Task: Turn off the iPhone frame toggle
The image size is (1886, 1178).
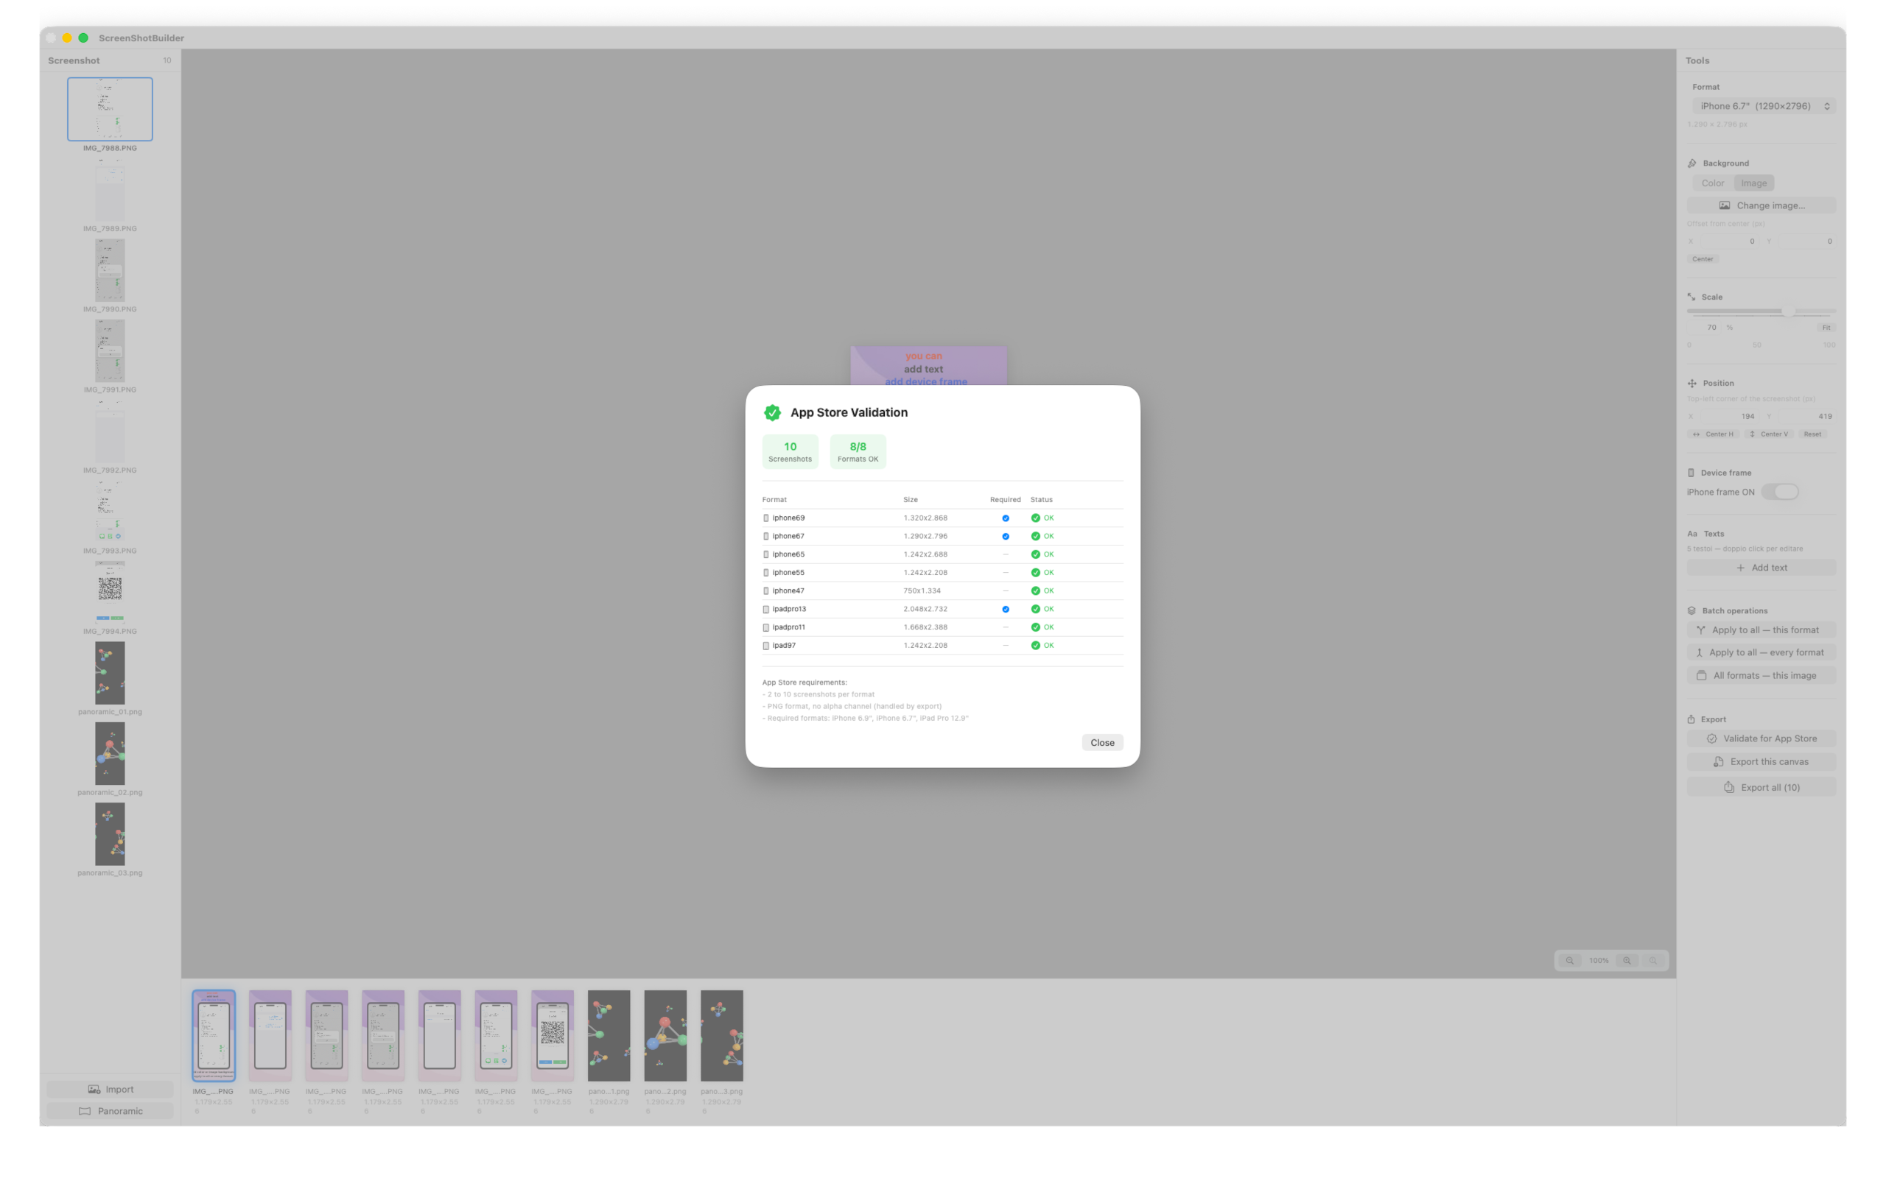Action: coord(1781,492)
